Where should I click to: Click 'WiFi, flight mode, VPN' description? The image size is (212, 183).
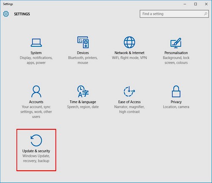(x=129, y=58)
